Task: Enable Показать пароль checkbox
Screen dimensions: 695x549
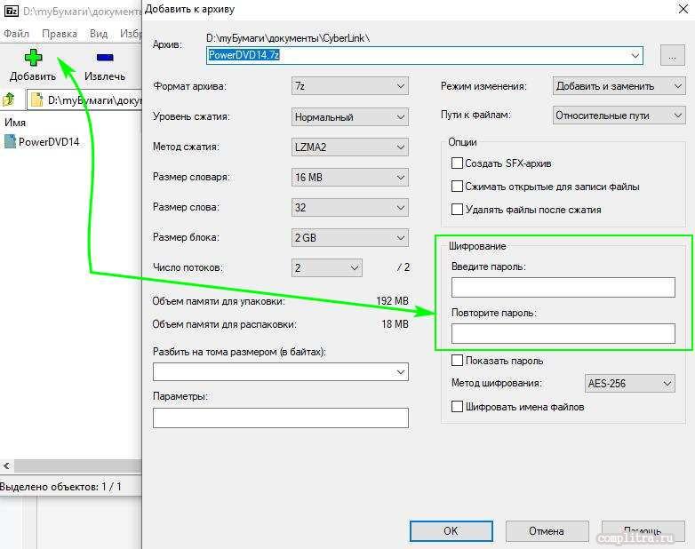Action: click(x=457, y=361)
